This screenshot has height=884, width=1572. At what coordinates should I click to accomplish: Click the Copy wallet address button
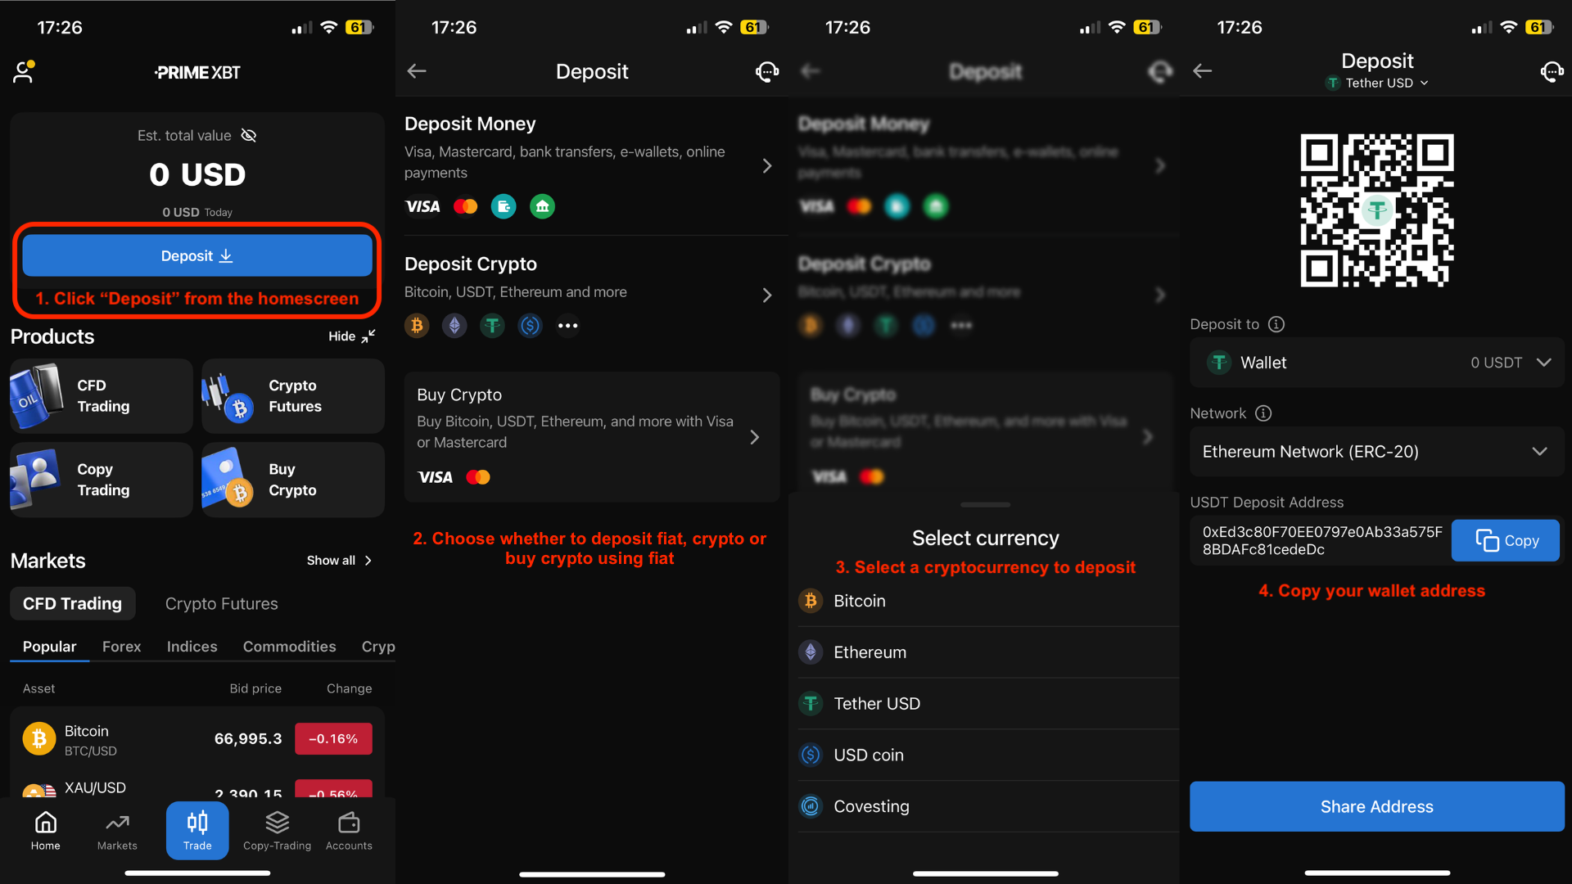click(x=1506, y=539)
